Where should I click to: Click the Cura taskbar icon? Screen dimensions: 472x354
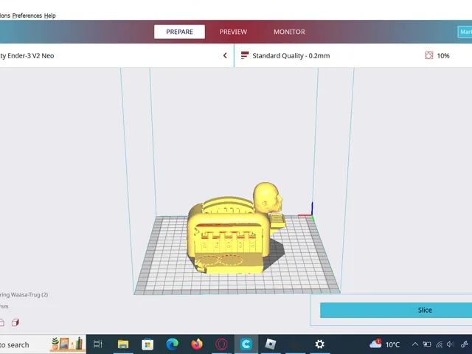pos(246,344)
